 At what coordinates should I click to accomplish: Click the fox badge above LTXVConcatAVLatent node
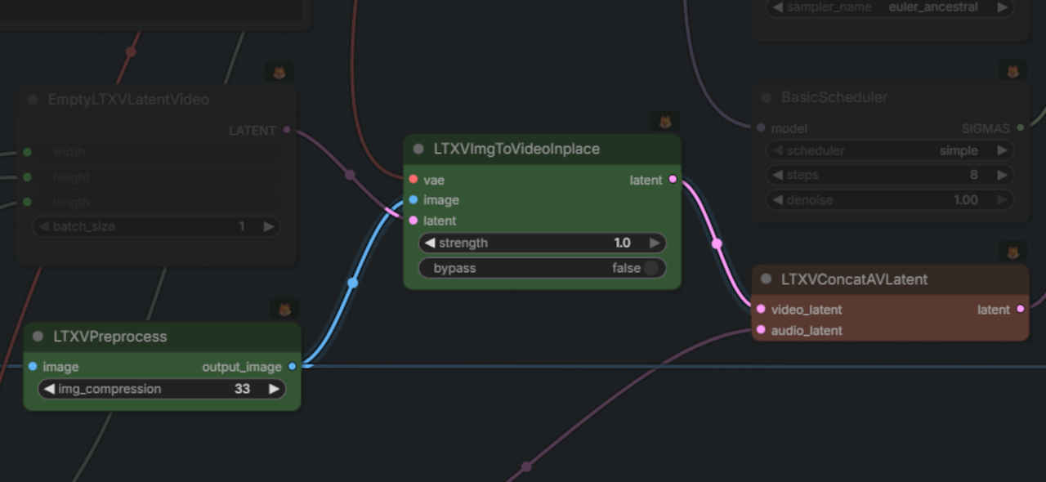pos(1012,252)
